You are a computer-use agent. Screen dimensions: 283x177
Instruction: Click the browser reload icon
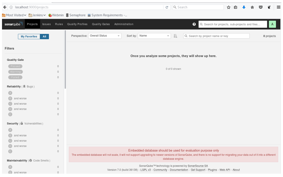[167, 7]
